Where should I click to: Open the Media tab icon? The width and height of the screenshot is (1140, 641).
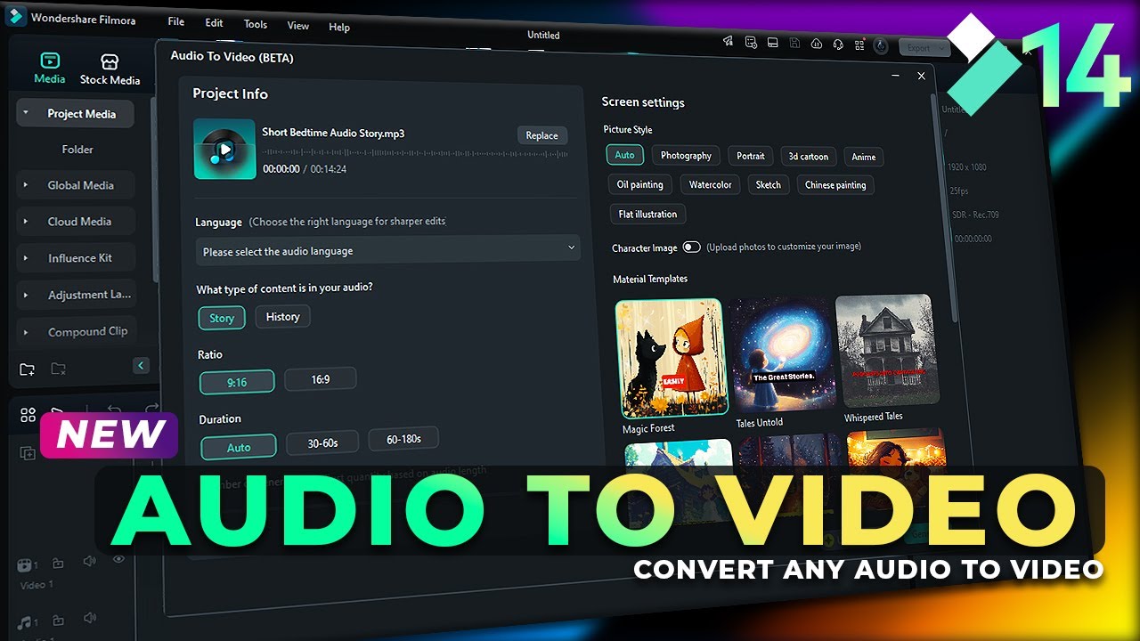click(50, 61)
